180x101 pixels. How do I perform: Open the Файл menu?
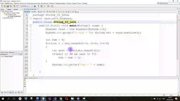(2, 3)
